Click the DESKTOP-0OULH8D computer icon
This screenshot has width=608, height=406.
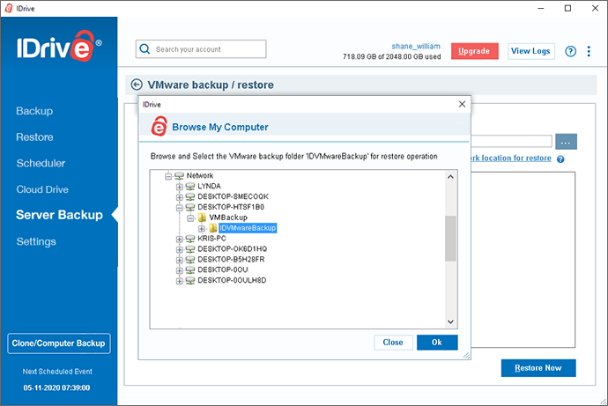(190, 280)
